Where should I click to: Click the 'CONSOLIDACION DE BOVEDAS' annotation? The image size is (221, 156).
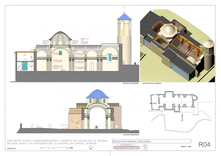tap(80, 54)
